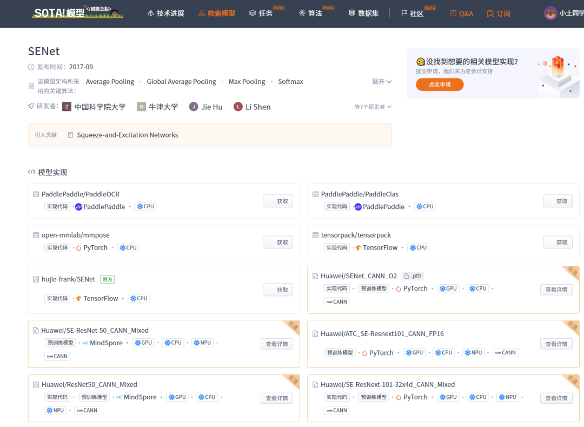Click NPU tag in SE-ResNet-50_CANN_Mixed card
584x427 pixels.
[x=202, y=343]
